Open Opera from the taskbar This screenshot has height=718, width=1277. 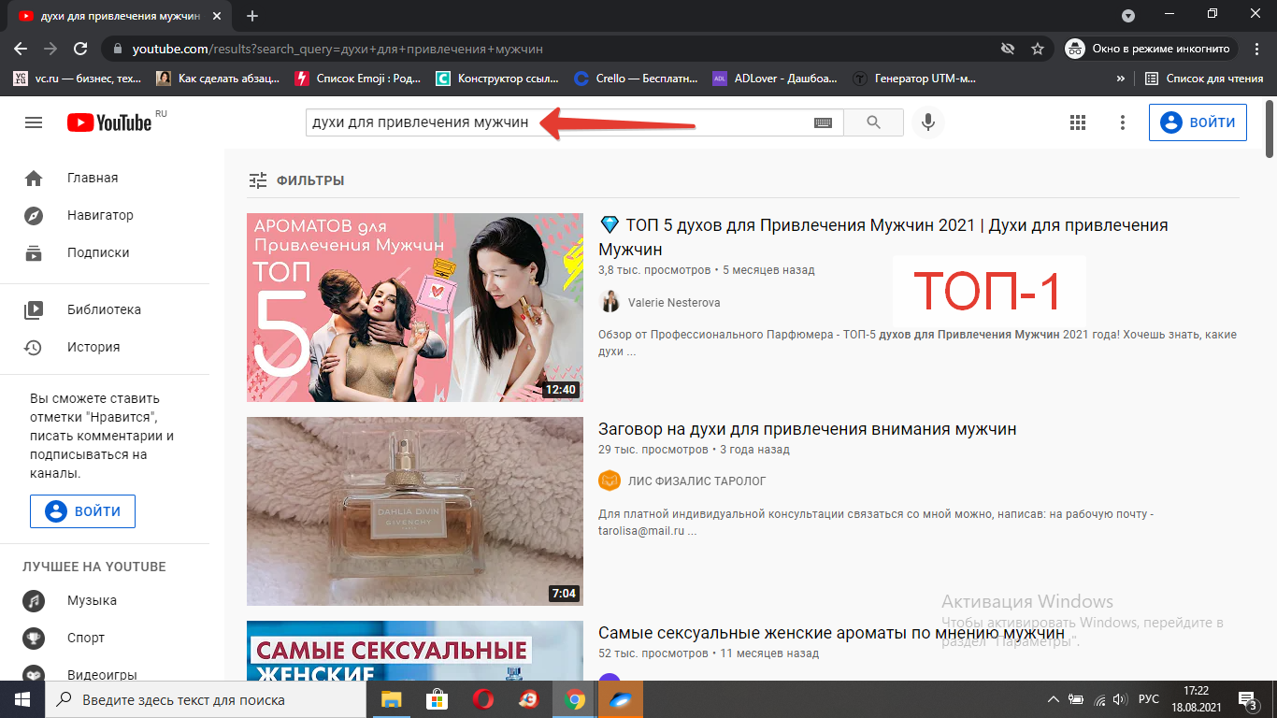pos(482,699)
